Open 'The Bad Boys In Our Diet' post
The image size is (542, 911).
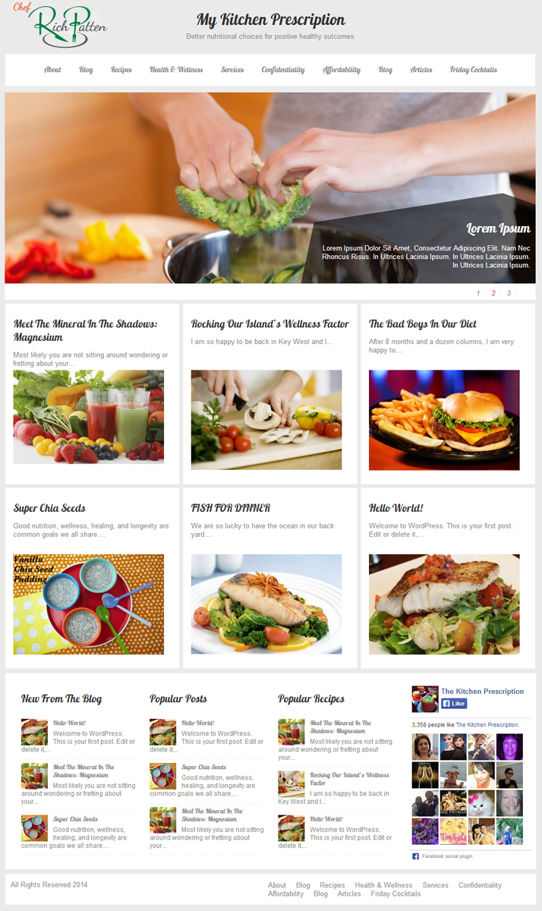click(423, 324)
